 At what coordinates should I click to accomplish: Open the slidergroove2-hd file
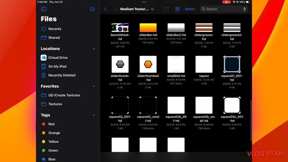[x=232, y=27]
